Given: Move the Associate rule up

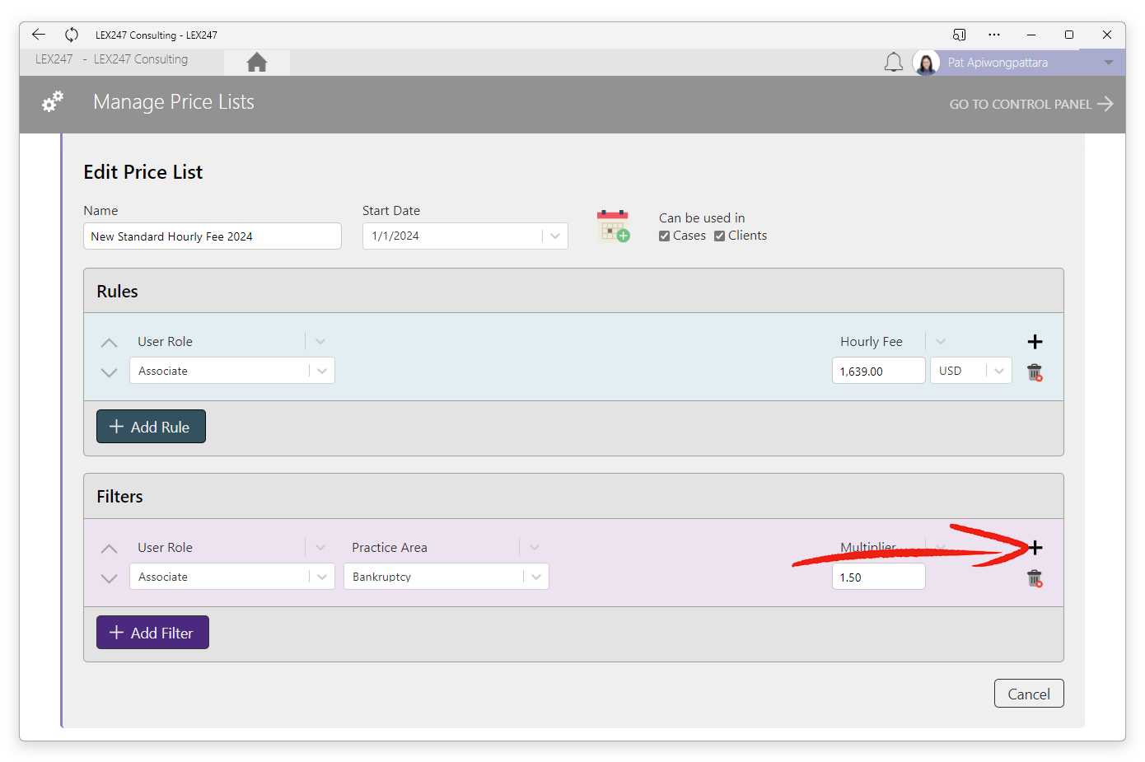Looking at the screenshot, I should pyautogui.click(x=109, y=342).
